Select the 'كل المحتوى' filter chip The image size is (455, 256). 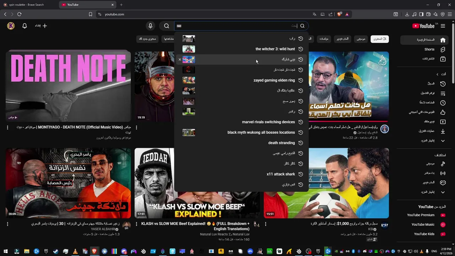tap(380, 39)
